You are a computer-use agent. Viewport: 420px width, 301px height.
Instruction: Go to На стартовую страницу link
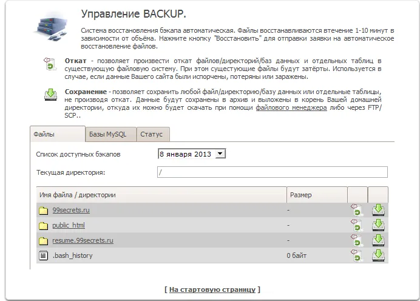(212, 289)
